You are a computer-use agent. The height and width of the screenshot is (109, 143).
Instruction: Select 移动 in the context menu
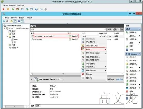point(93,49)
